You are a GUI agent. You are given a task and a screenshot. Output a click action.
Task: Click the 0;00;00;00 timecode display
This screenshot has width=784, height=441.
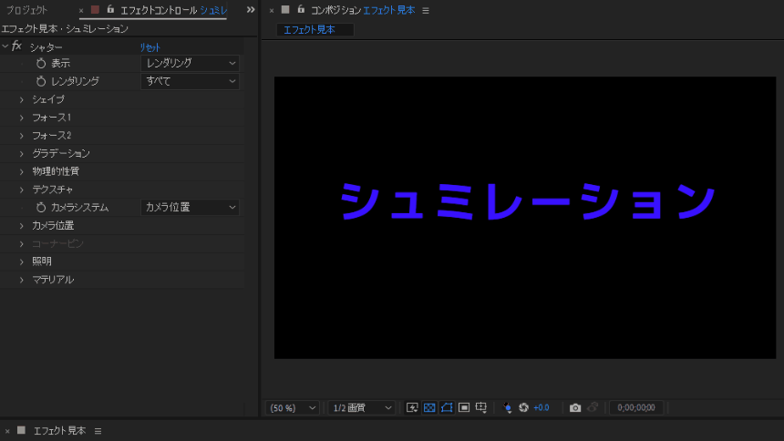click(x=636, y=408)
